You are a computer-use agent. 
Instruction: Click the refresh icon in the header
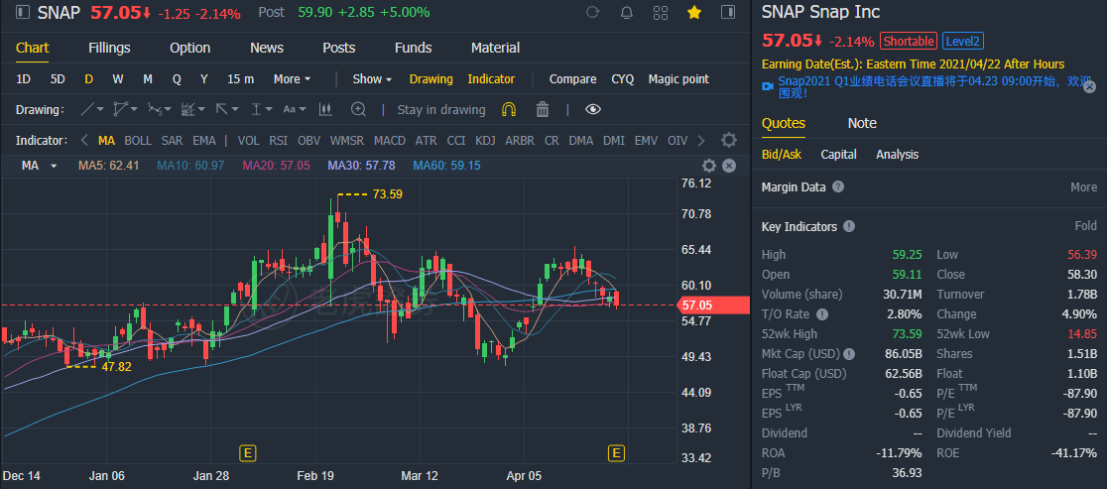(x=593, y=12)
